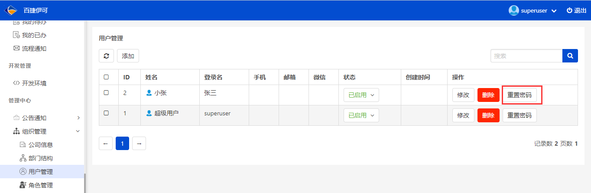
Task: Click red 删除 button for superuser row
Action: point(488,115)
